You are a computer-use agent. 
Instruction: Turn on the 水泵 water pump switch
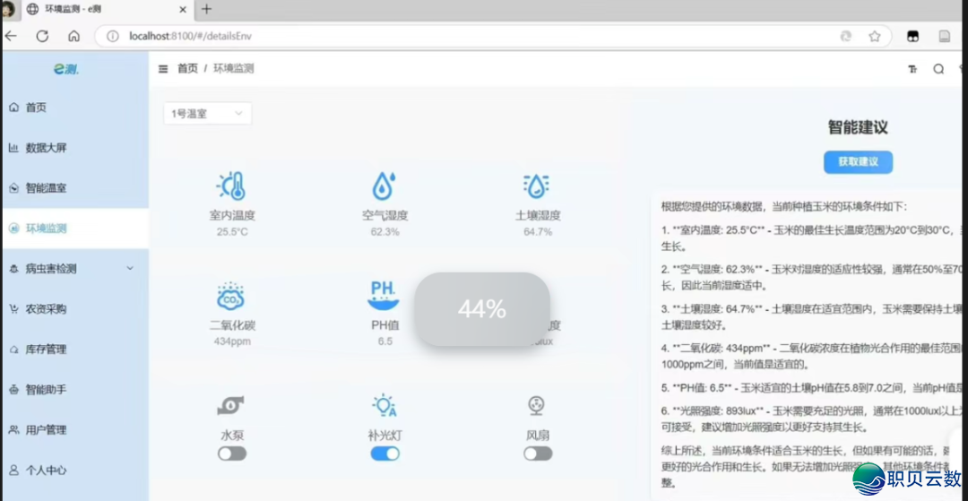[232, 453]
